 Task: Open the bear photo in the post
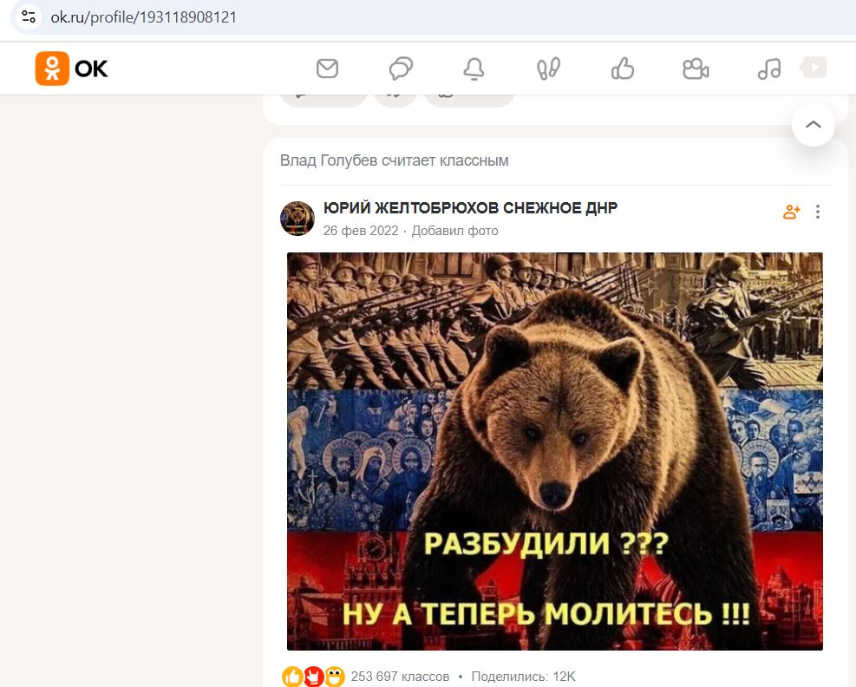555,451
